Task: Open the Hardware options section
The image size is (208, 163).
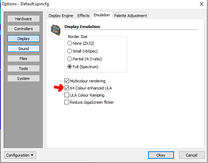Action: 23,19
